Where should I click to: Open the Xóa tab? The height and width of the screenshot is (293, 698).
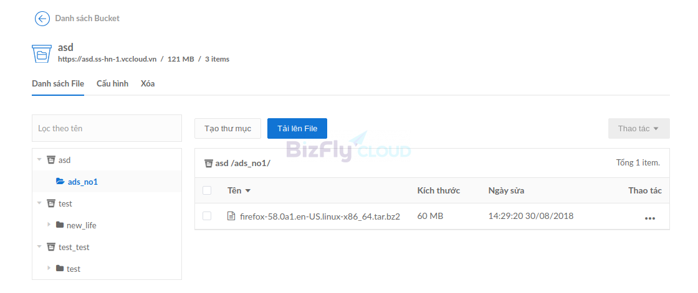tap(148, 83)
